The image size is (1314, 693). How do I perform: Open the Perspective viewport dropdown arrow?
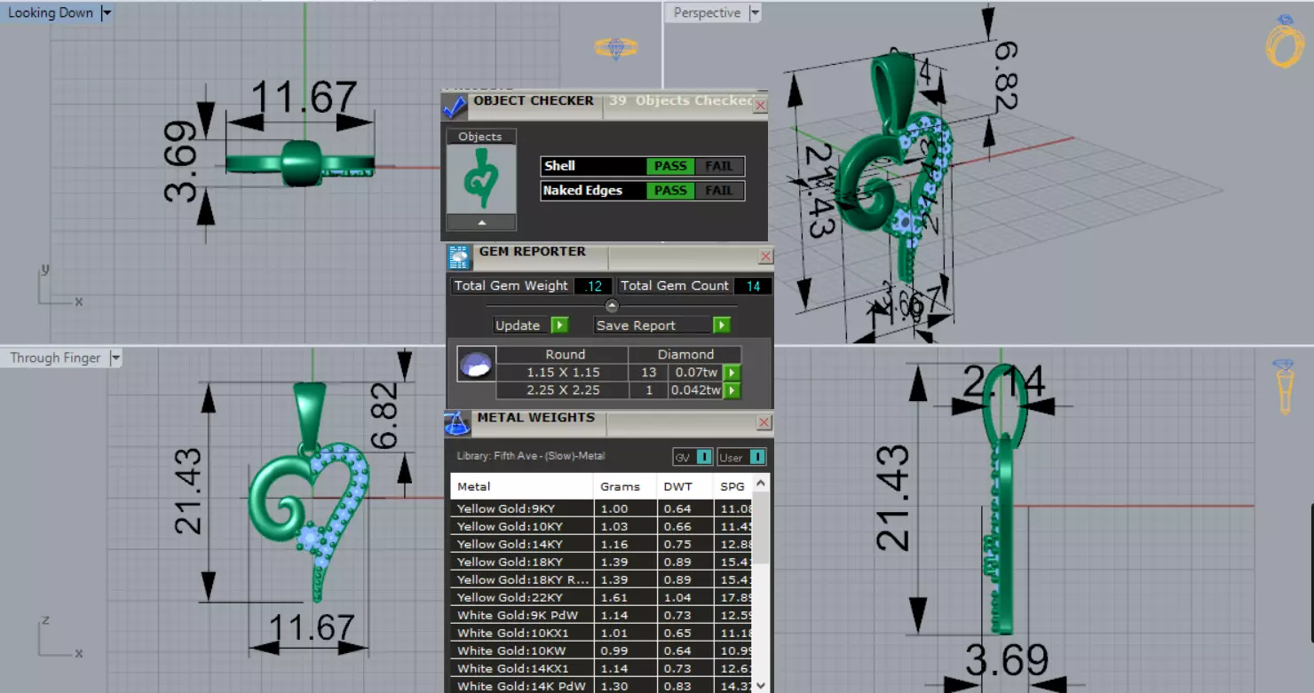click(x=755, y=13)
